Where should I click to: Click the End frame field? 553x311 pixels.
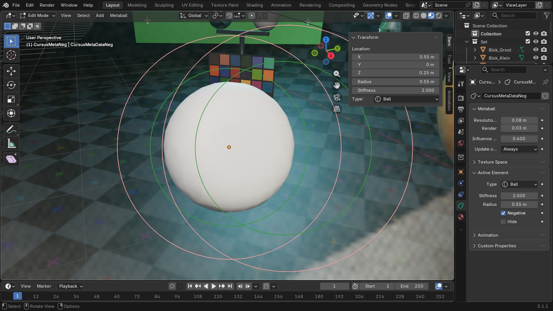pyautogui.click(x=412, y=286)
